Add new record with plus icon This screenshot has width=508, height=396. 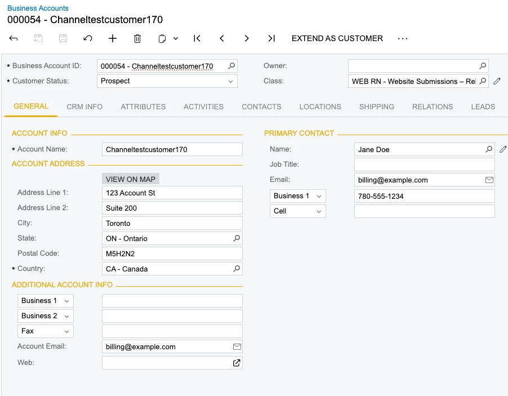113,38
